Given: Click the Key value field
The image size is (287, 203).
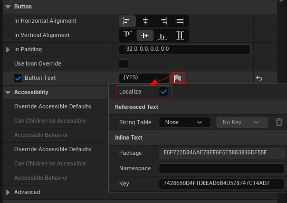Looking at the screenshot, I should [x=222, y=183].
